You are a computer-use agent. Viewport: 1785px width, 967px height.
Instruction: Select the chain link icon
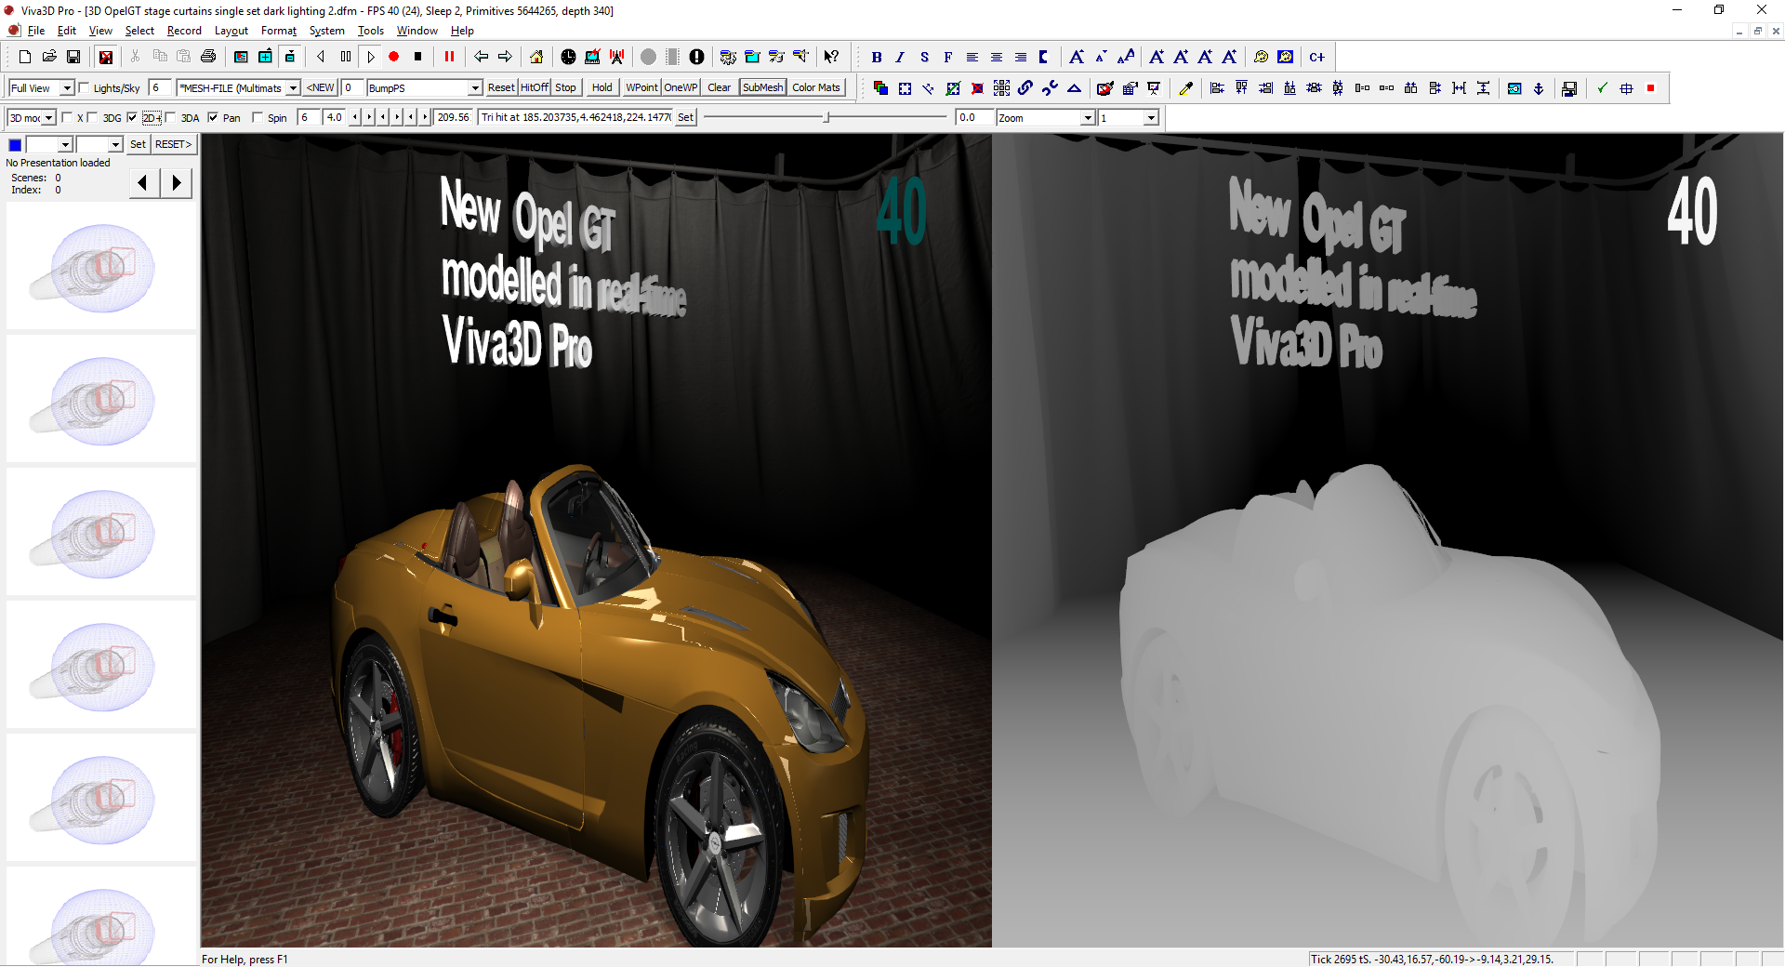(x=1025, y=88)
